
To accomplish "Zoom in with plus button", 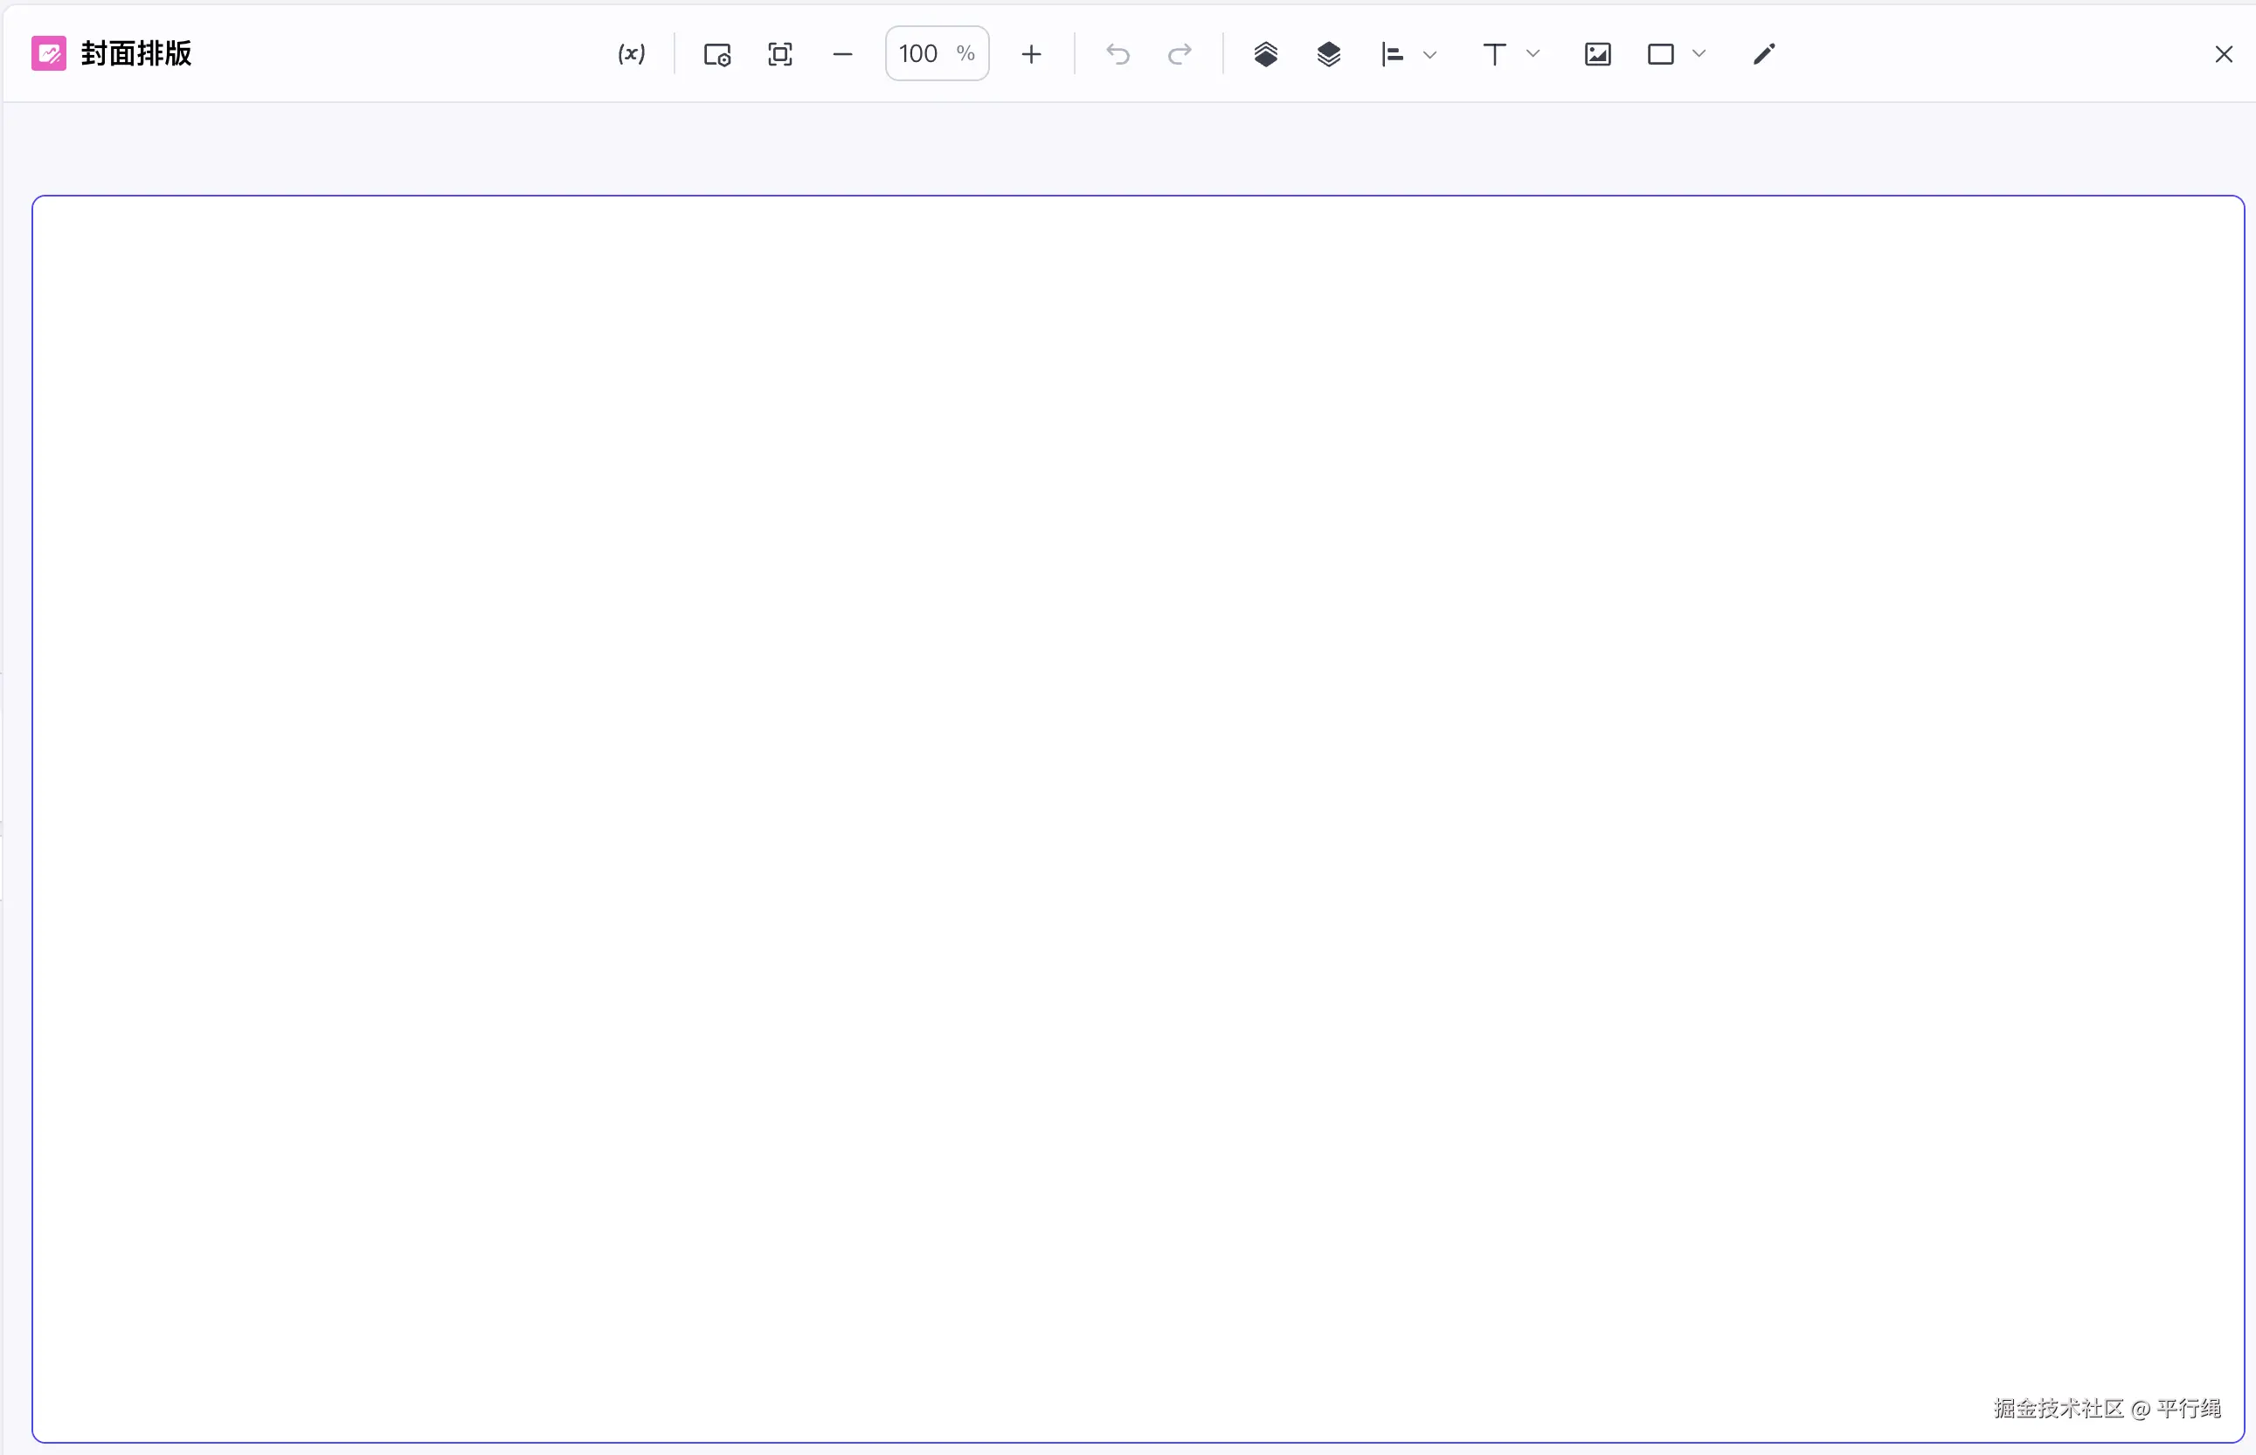I will click(1031, 54).
